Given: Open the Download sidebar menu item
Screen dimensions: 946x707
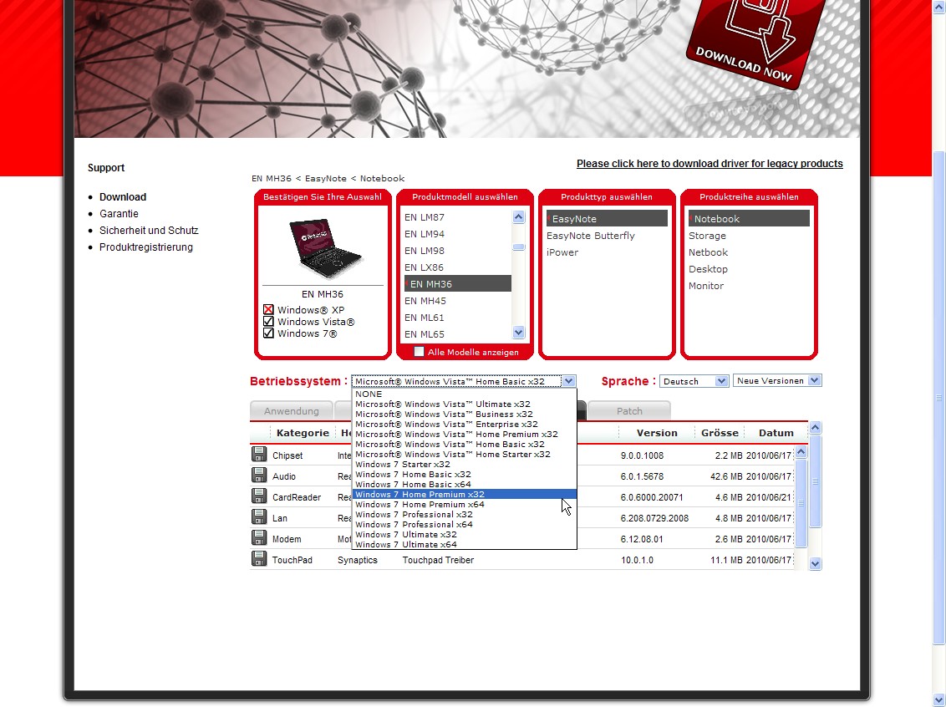Looking at the screenshot, I should pyautogui.click(x=123, y=196).
